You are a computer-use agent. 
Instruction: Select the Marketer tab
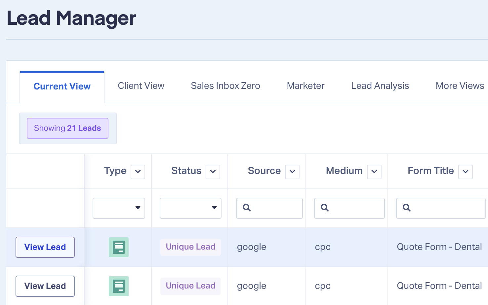click(x=306, y=86)
